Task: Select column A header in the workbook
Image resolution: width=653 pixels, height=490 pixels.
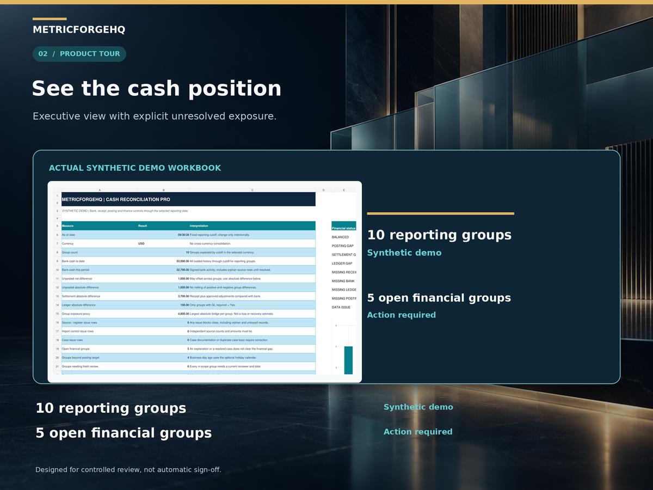Action: coord(99,190)
